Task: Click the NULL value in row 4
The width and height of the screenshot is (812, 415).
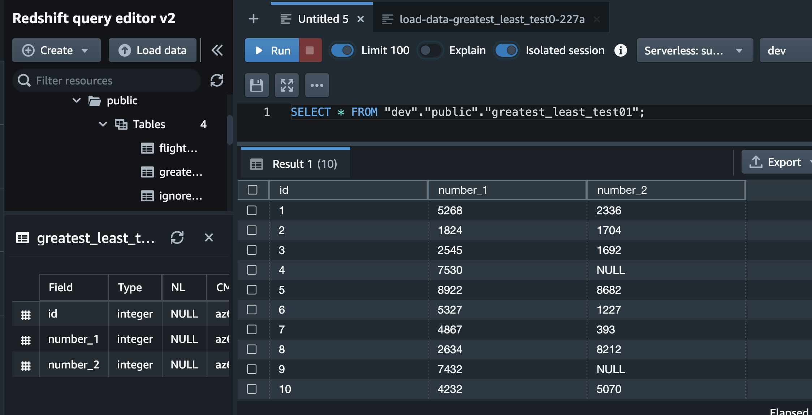Action: coord(611,270)
